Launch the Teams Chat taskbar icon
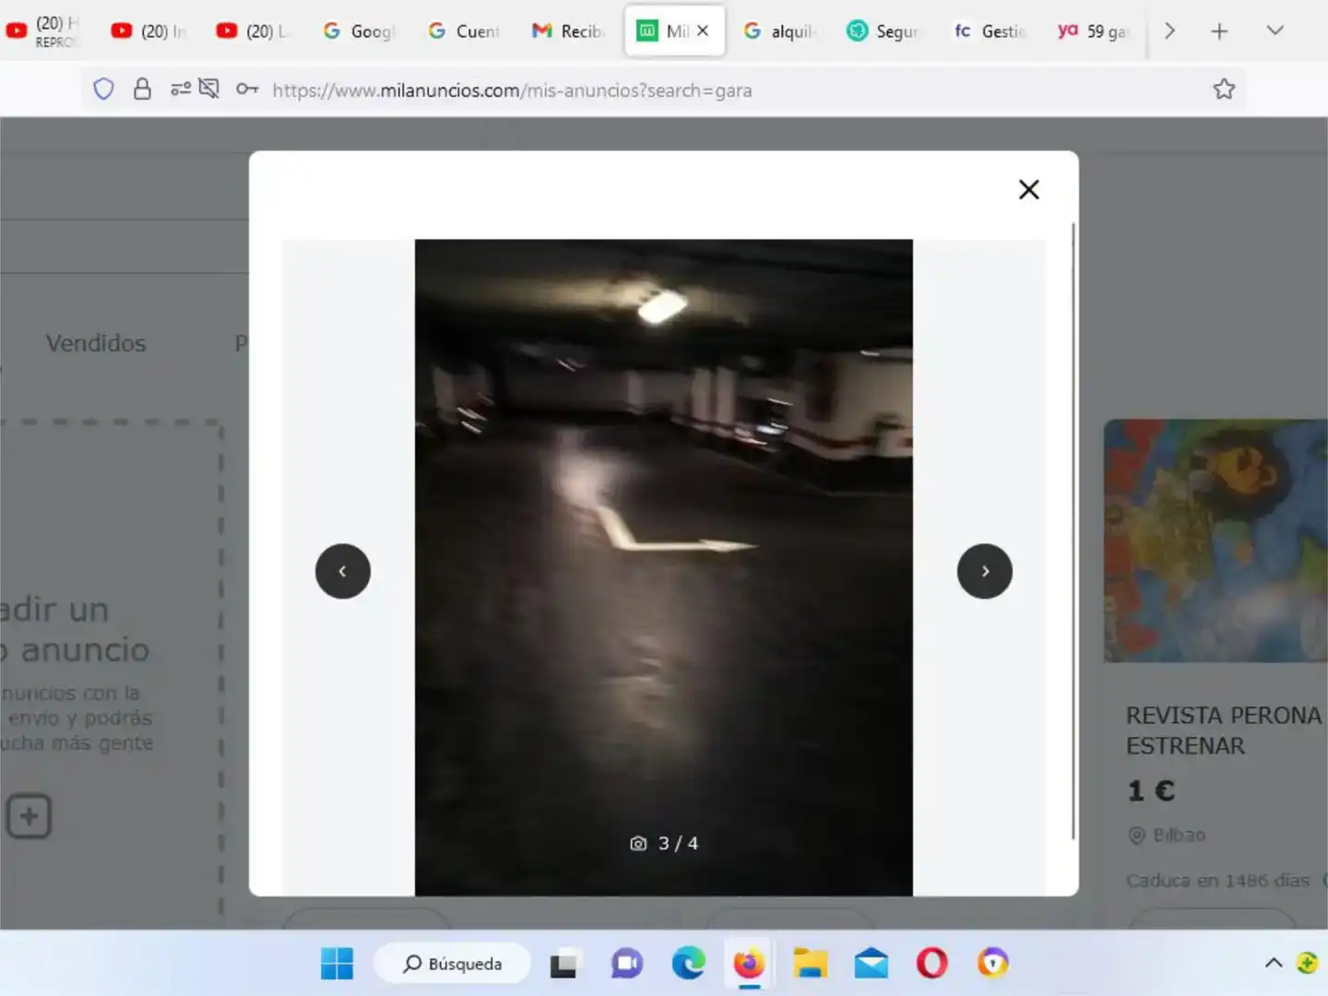Viewport: 1328px width, 996px height. point(626,964)
